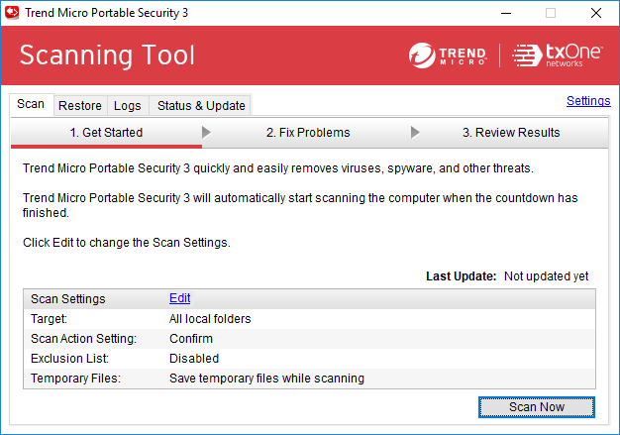620x435 pixels.
Task: Click Edit to change Scan Settings
Action: pos(179,298)
